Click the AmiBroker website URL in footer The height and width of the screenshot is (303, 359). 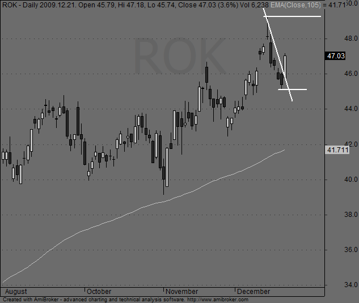tap(218, 300)
